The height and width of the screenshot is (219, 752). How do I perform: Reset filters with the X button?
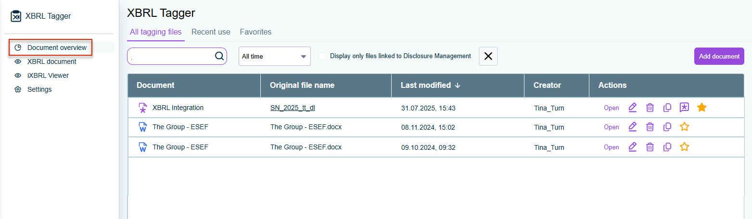488,56
